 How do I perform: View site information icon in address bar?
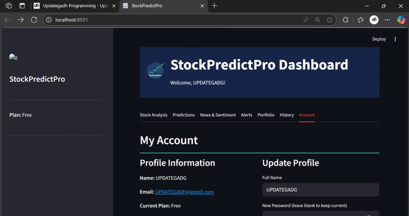49,20
